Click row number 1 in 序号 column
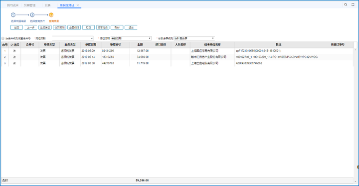359x186 pixels. click(x=5, y=51)
